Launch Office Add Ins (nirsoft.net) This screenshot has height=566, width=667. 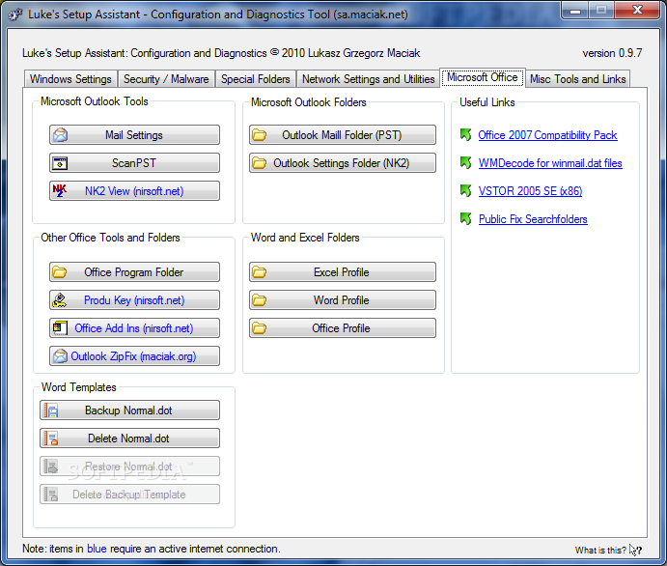click(x=134, y=328)
